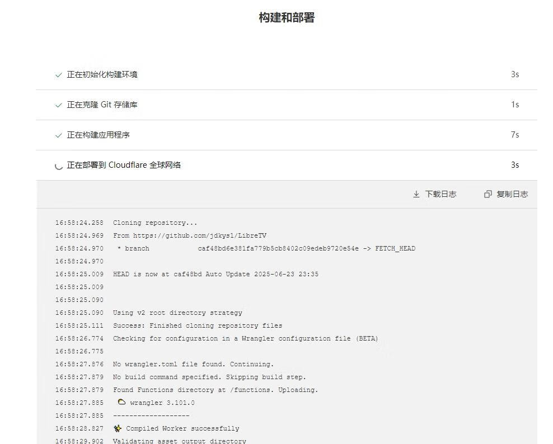Viewport: 553px width, 444px height.
Task: Click the HEAD is now at caf48bd log line
Action: [x=215, y=274]
